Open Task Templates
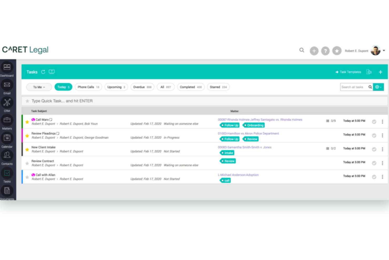The image size is (389, 260). [x=350, y=72]
